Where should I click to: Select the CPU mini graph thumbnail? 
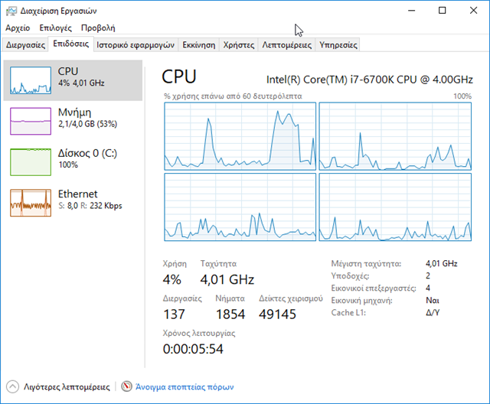[30, 79]
